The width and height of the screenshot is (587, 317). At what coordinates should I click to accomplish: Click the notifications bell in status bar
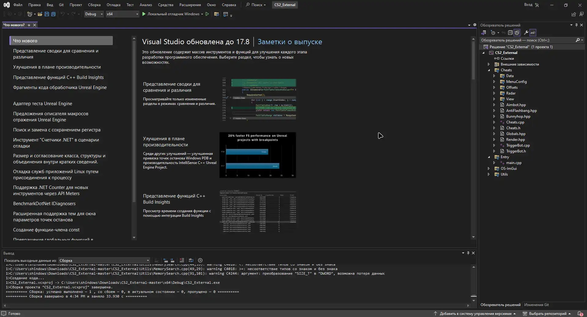pyautogui.click(x=580, y=313)
